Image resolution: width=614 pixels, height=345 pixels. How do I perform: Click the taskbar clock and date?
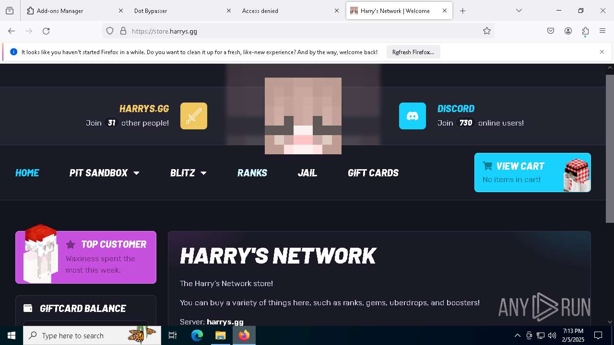point(573,335)
